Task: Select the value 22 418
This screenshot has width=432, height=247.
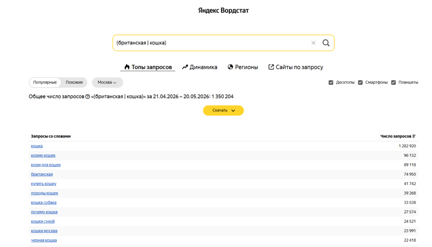Action: coord(410,240)
